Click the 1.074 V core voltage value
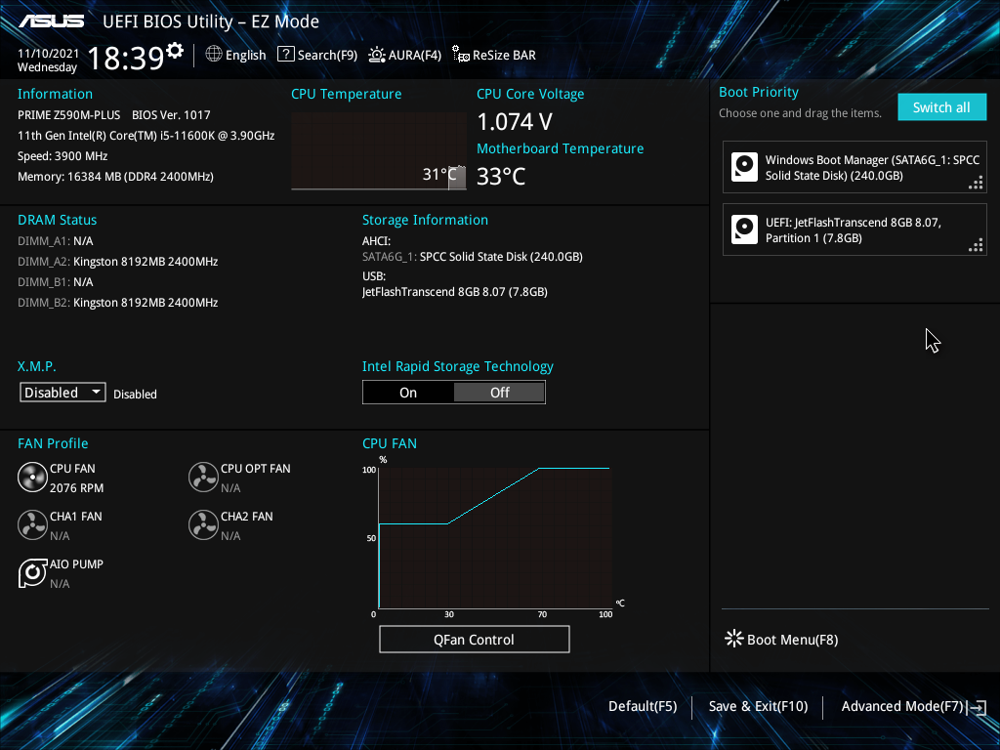The width and height of the screenshot is (1000, 750). [515, 121]
